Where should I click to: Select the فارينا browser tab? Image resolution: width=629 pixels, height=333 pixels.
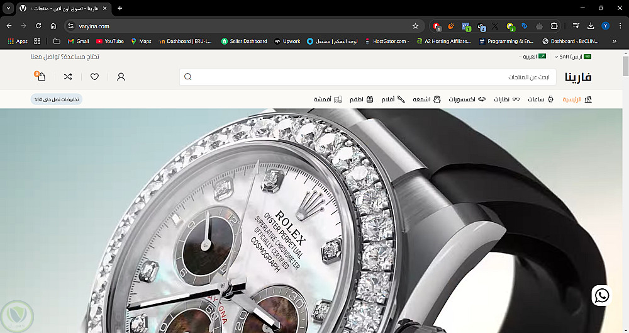[x=64, y=8]
